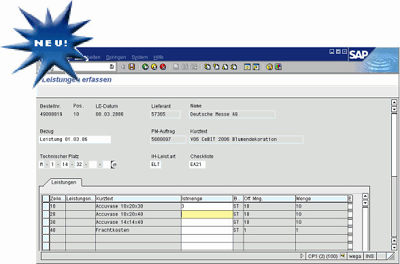Click the green Back arrow icon
400x264 pixels.
[x=146, y=67]
